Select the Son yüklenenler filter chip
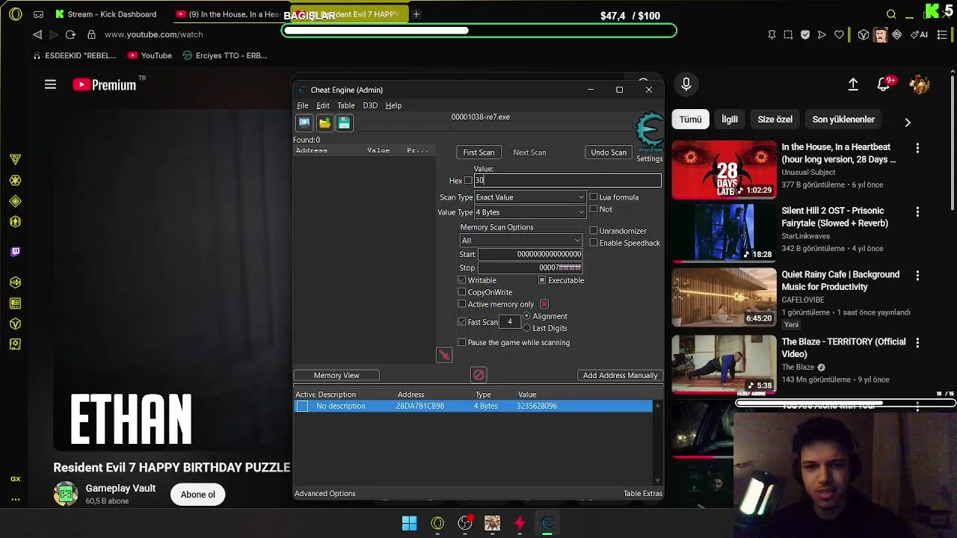Image resolution: width=957 pixels, height=538 pixels. [x=843, y=120]
